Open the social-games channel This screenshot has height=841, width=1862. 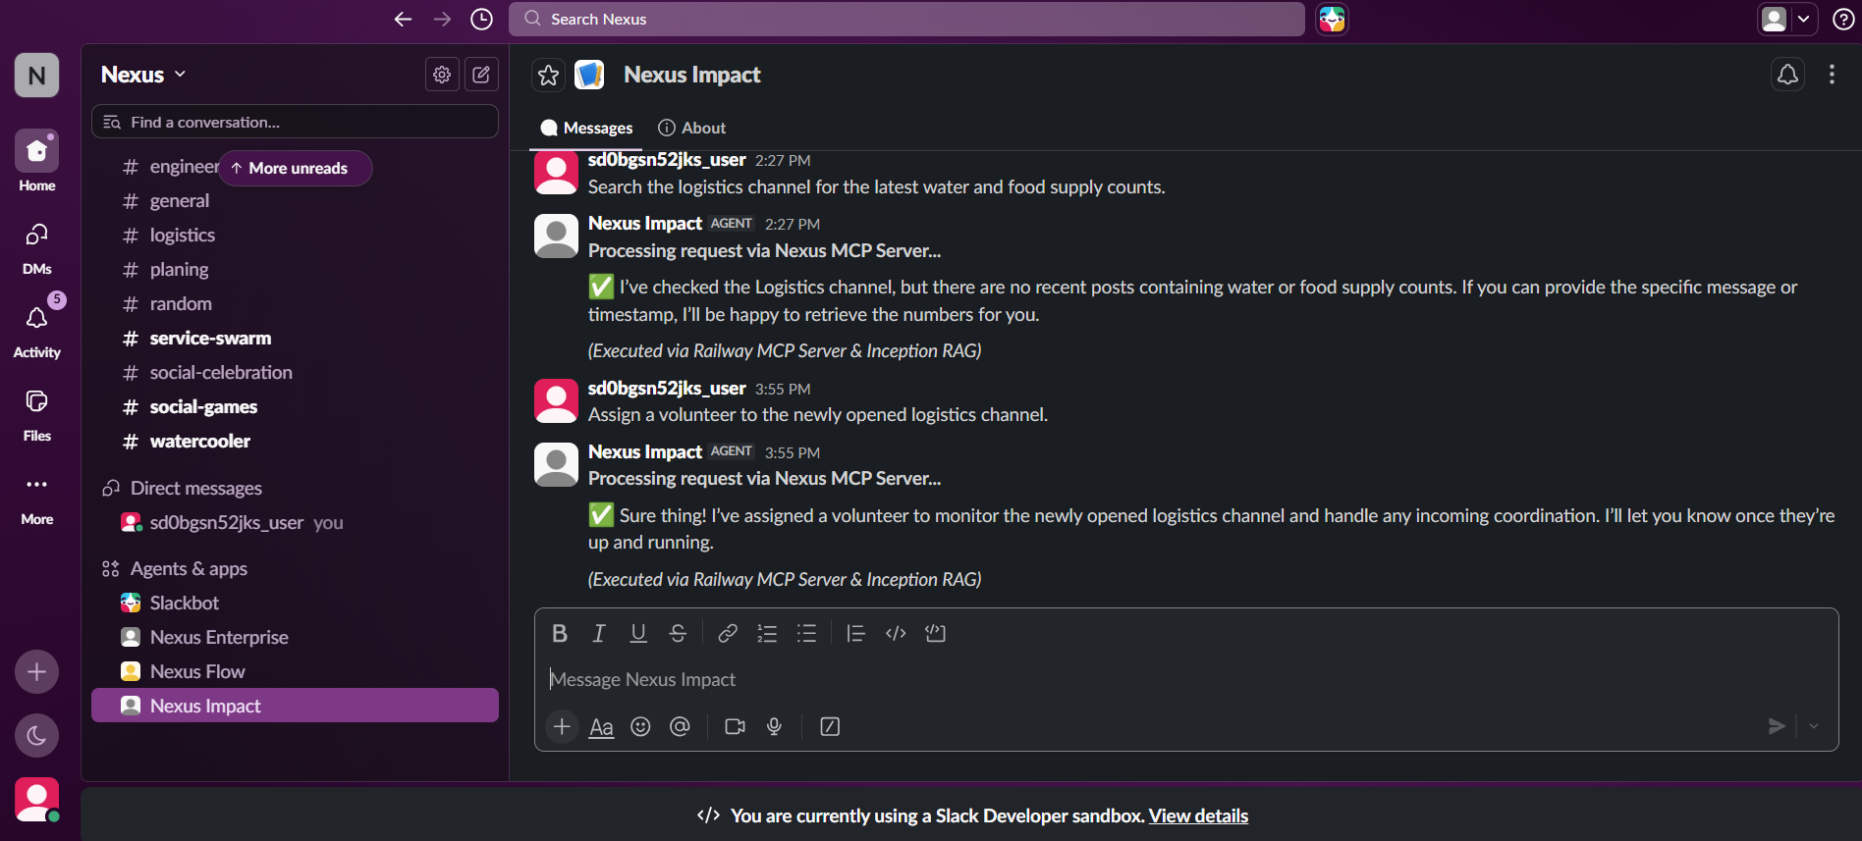tap(295, 407)
